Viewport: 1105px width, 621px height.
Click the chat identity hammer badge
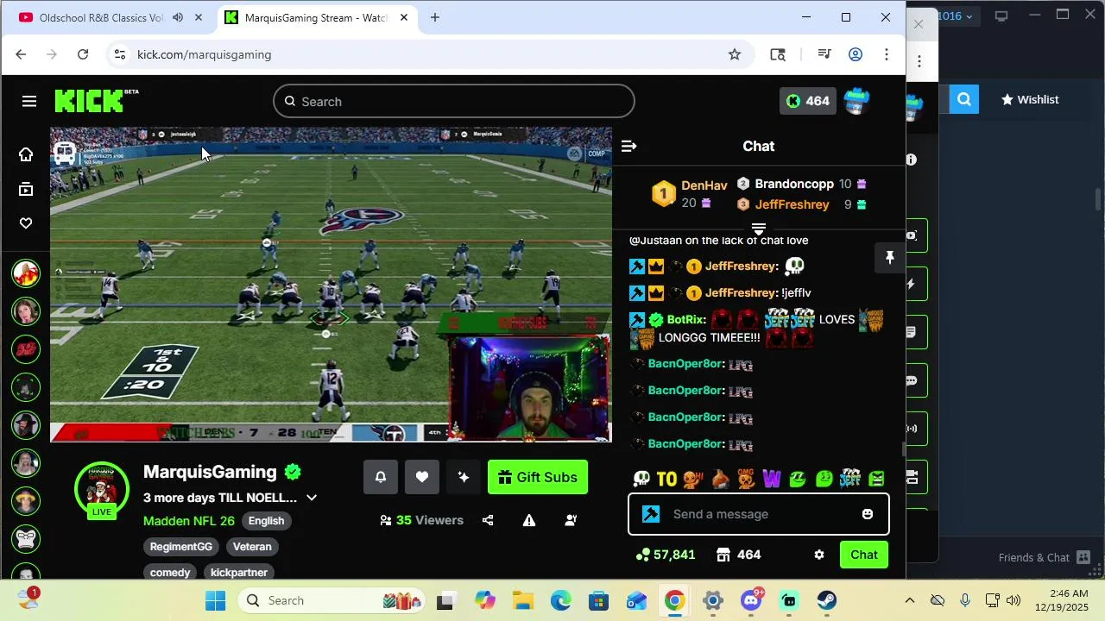click(651, 514)
